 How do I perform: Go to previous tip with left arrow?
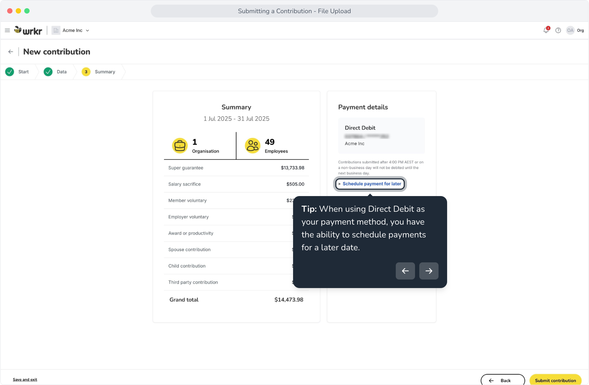[x=405, y=271]
